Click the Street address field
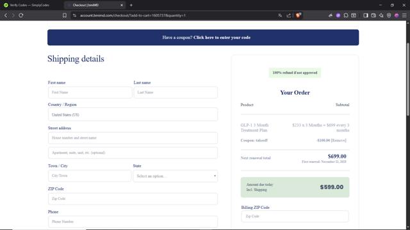The width and height of the screenshot is (410, 230). (133, 138)
